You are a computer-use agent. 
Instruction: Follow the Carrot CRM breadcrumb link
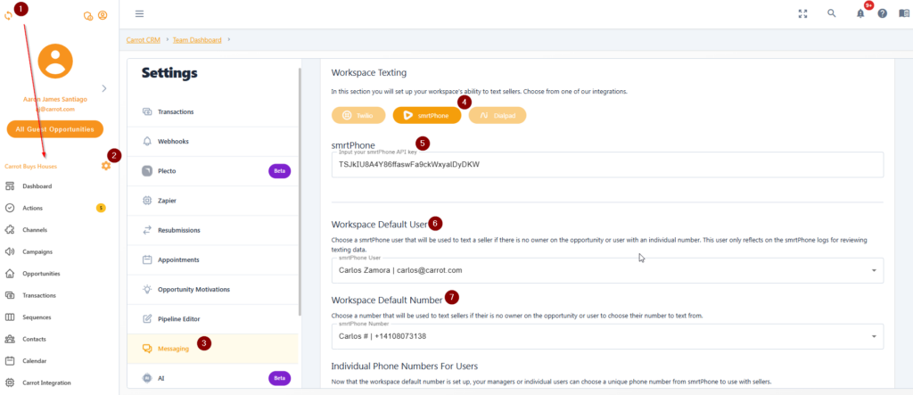point(144,40)
